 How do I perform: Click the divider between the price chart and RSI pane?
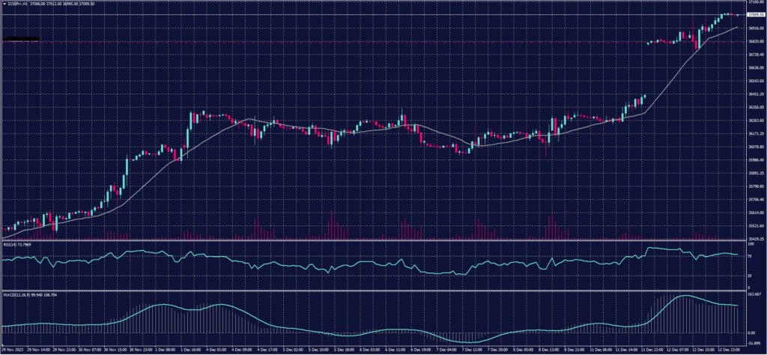tap(375, 240)
